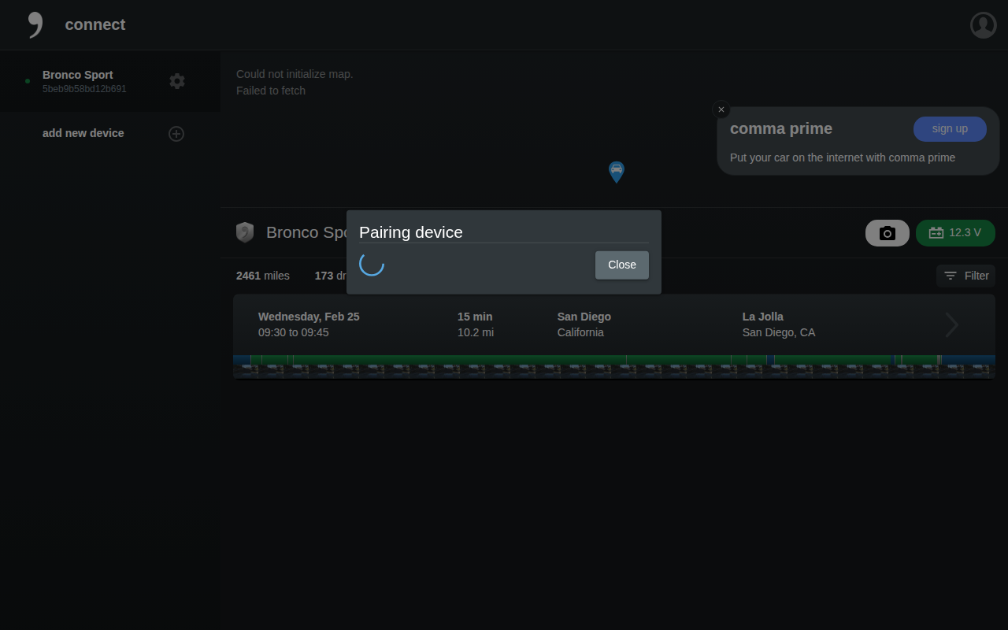Click the 2461 miles statistic
Image resolution: width=1008 pixels, height=630 pixels.
[263, 276]
